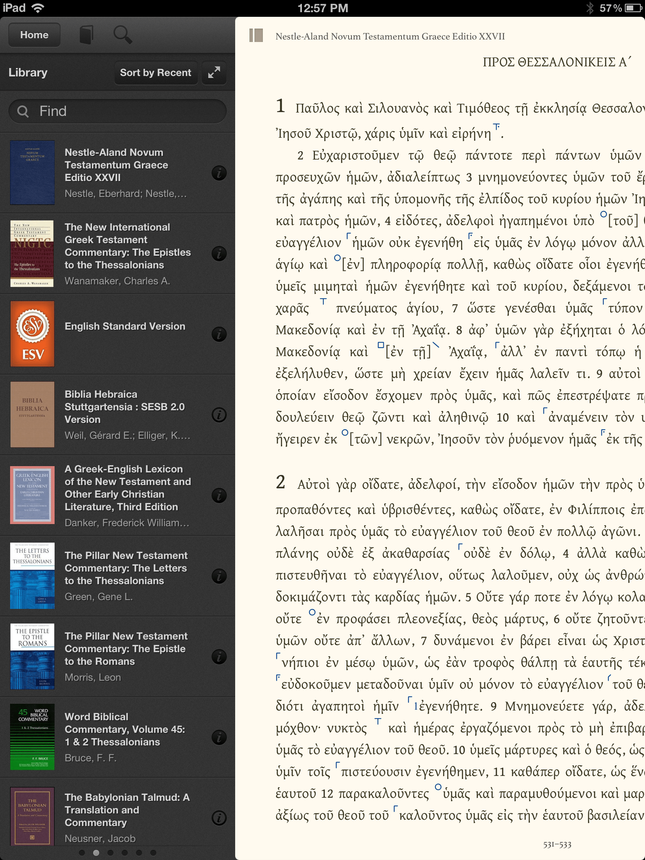Open Word Biblical Commentary 45 cover thumbnail

pos(32,737)
